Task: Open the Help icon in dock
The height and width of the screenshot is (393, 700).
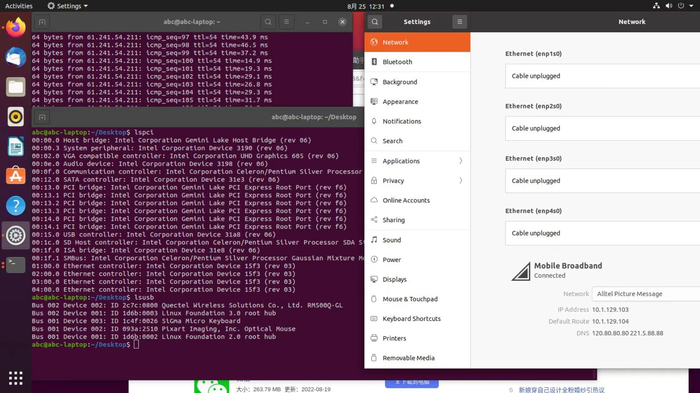Action: pos(16,206)
